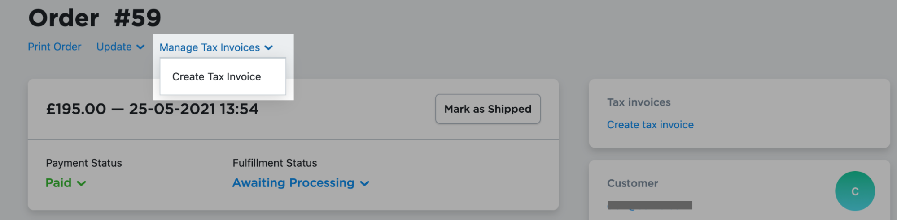
Task: Click the chevron arrow beside Update
Action: (140, 47)
